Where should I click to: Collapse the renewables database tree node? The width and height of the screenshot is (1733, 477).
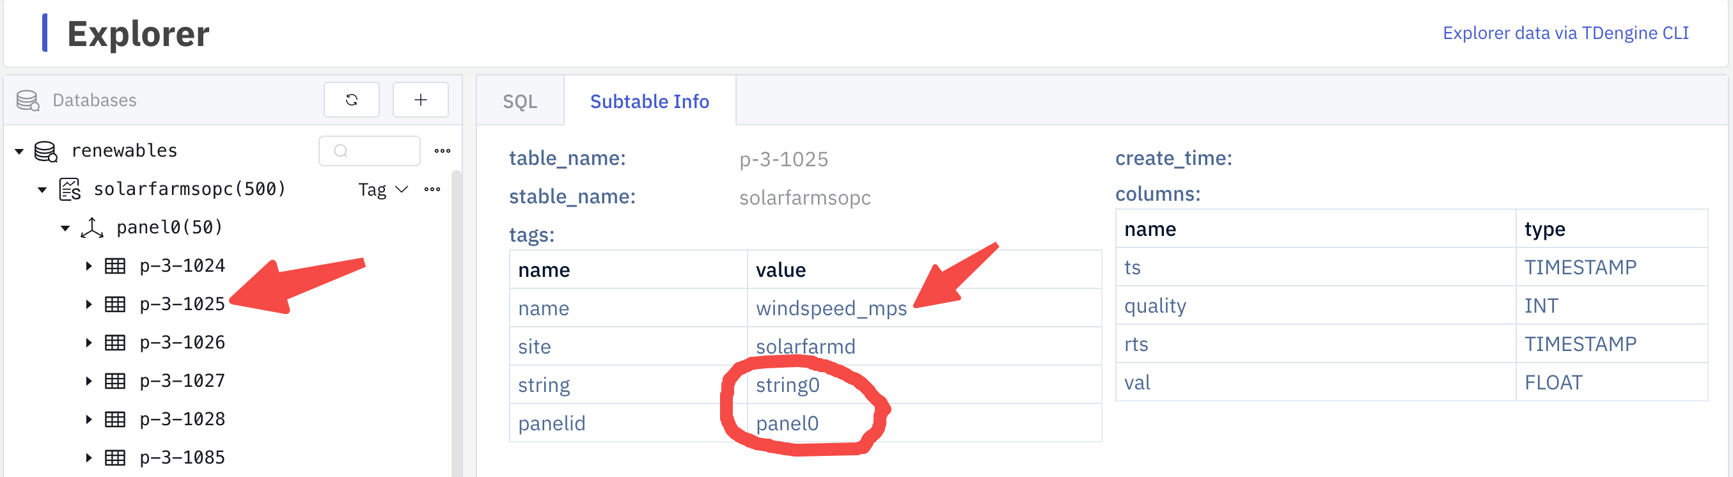coord(20,152)
